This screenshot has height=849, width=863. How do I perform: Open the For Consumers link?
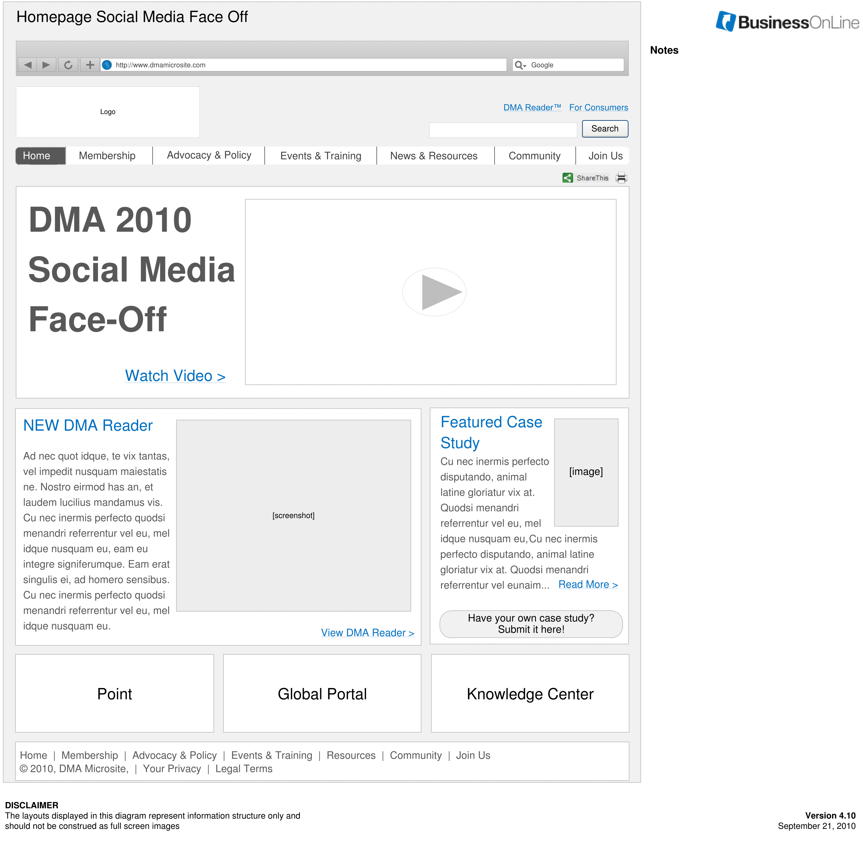[x=598, y=108]
